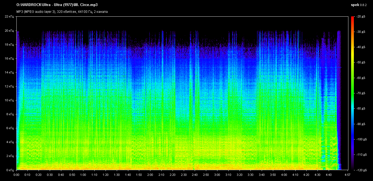
Task: Click the 3:40 time axis marker
Action: (262, 174)
